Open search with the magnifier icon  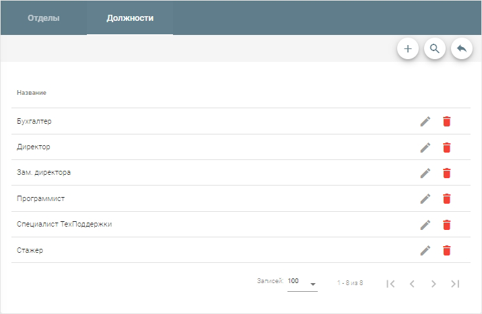coord(435,48)
